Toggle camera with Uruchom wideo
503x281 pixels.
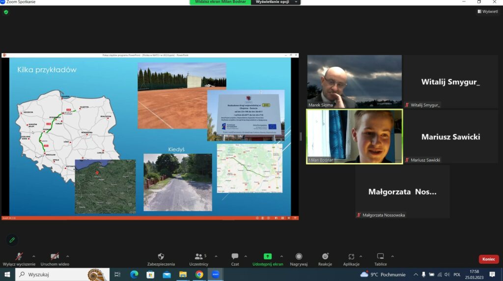click(x=55, y=257)
